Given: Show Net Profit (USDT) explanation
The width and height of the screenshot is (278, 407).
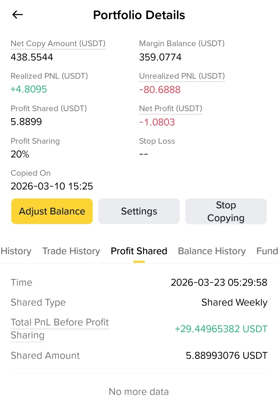Looking at the screenshot, I should tap(170, 108).
